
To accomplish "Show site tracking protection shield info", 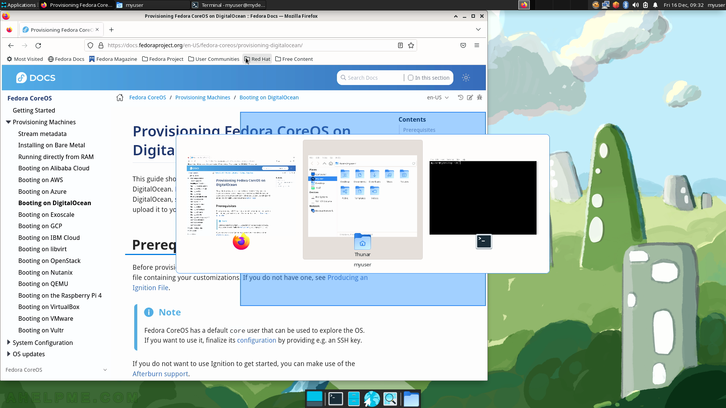I will pos(90,45).
